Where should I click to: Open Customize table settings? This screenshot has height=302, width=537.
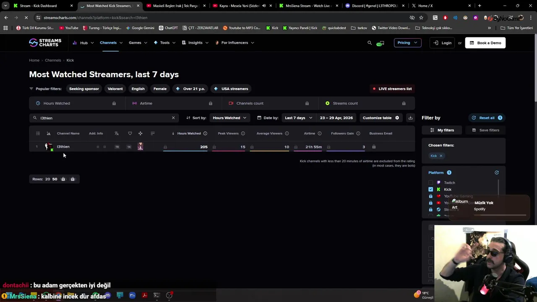point(381,118)
